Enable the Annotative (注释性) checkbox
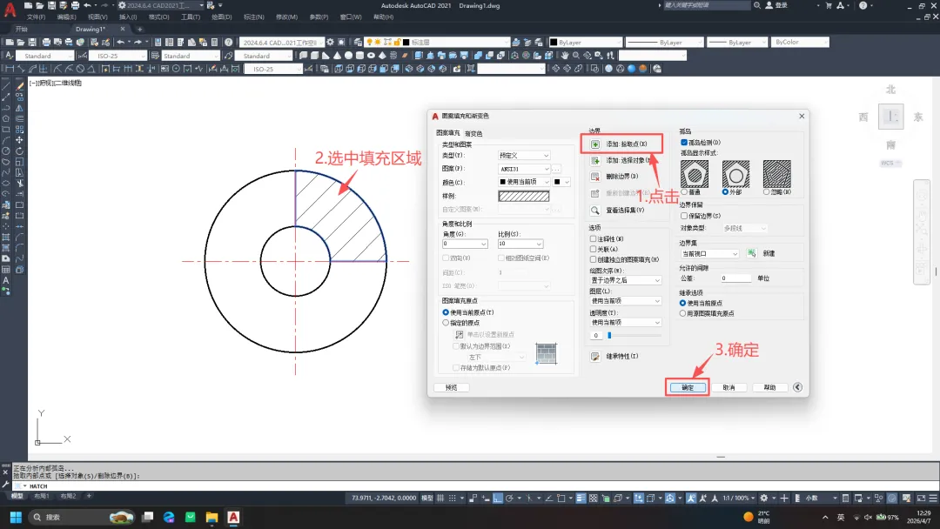The height and width of the screenshot is (529, 940). [593, 239]
